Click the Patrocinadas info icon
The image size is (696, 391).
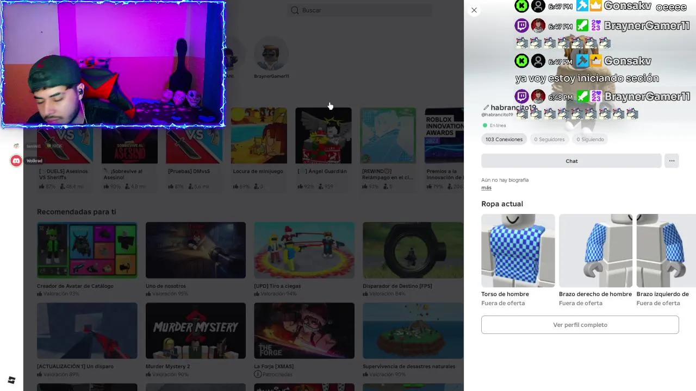[258, 375]
